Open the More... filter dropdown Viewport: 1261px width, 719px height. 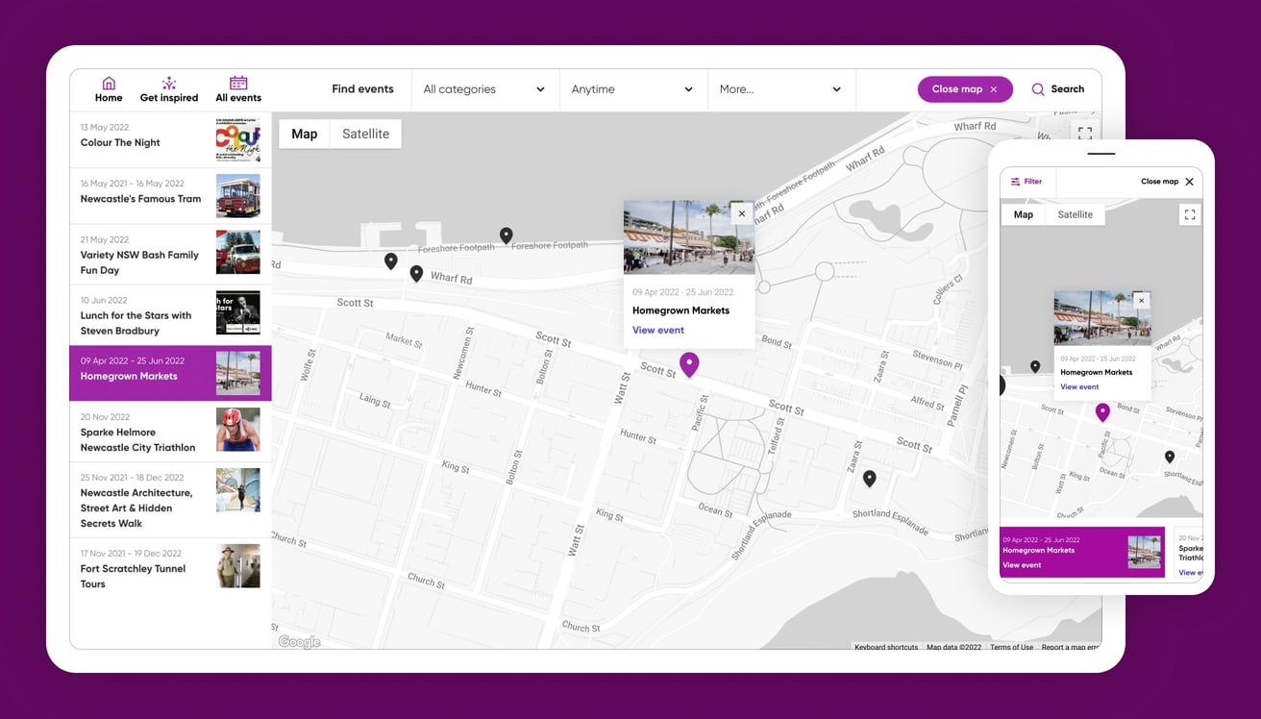780,88
